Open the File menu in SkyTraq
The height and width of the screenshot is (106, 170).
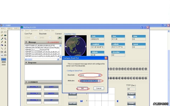(22, 30)
